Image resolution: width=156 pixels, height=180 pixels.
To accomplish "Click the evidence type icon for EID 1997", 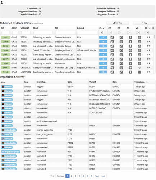I will coord(112,37).
